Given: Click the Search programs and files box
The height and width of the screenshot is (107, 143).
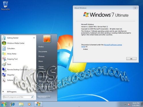Looking at the screenshot, I should 18,97.
